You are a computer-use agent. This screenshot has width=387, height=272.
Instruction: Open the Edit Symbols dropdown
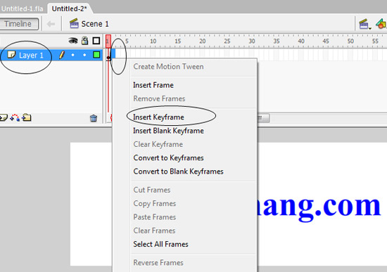point(381,24)
